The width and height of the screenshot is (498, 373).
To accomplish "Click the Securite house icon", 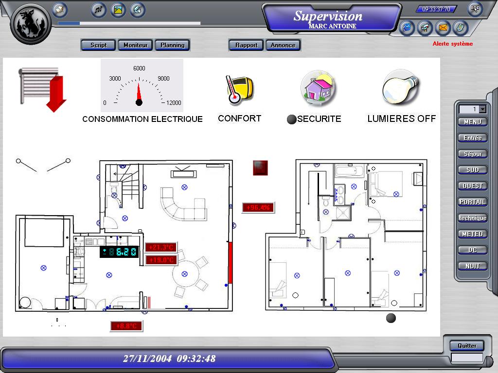I will (318, 88).
